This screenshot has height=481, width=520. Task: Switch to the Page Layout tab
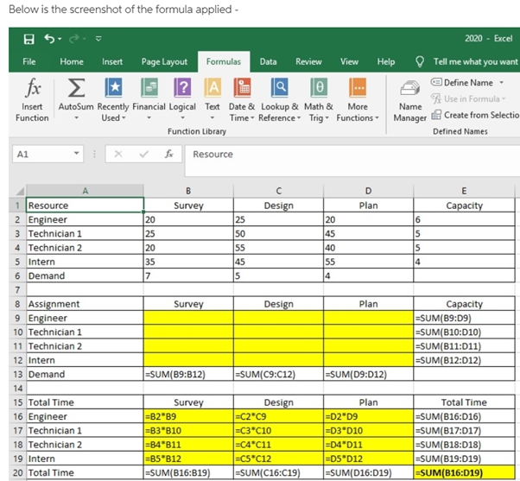coord(164,62)
